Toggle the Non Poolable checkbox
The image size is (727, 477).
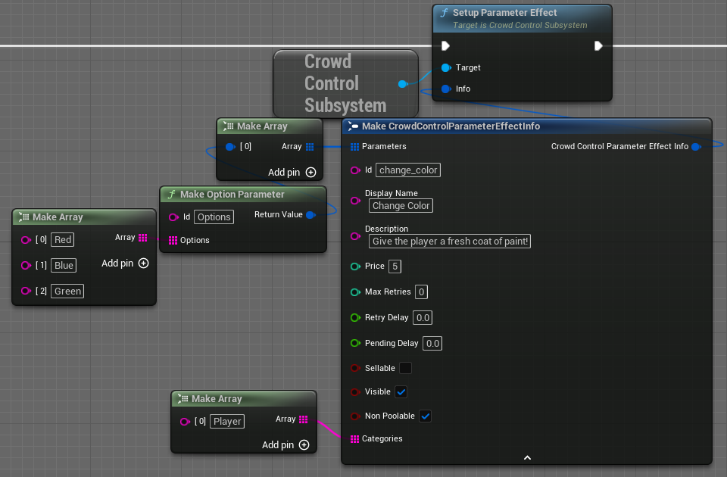point(425,416)
